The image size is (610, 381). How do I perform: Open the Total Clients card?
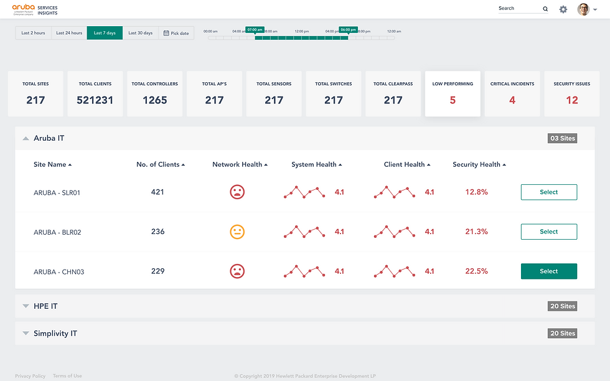click(95, 93)
